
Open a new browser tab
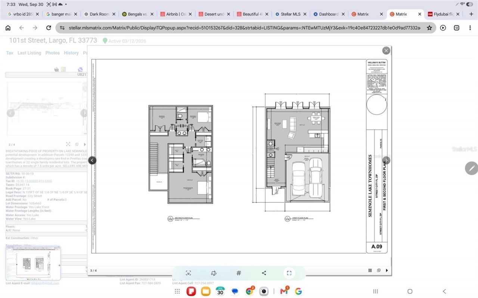(x=471, y=14)
